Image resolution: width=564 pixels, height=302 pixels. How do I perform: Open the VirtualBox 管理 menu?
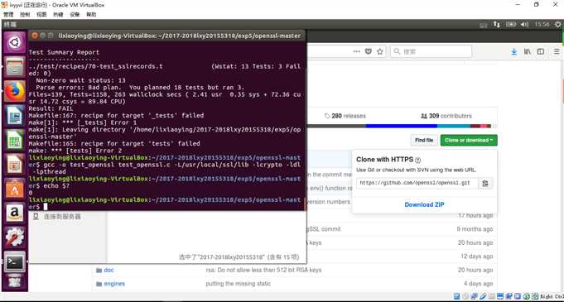(x=8, y=14)
